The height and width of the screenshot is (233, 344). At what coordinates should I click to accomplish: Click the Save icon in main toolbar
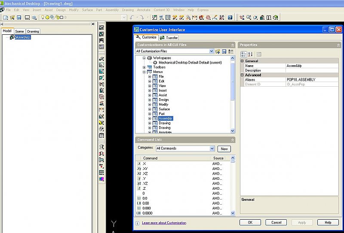19,18
